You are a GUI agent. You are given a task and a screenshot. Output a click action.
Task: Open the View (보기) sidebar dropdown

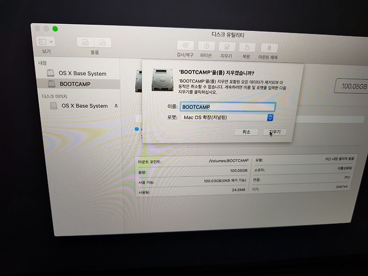coord(46,42)
